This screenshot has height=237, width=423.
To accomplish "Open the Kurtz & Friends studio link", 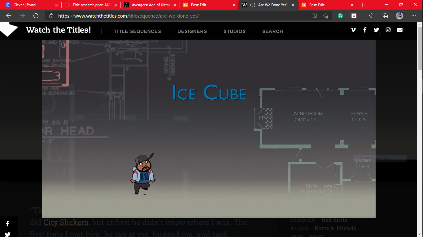I will pos(335,228).
